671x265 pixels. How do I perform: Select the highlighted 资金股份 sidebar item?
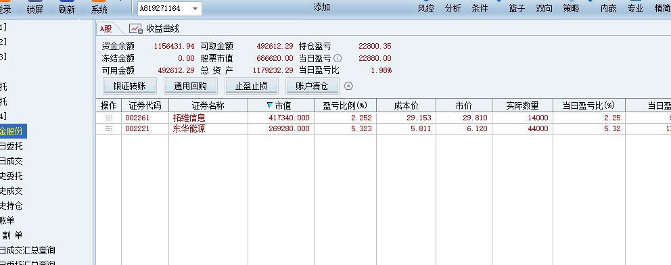[13, 131]
